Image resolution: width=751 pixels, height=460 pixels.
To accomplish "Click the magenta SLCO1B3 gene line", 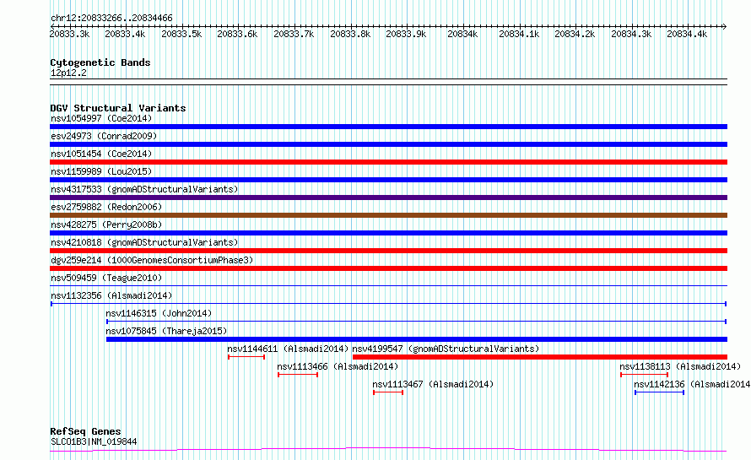I will pos(388,450).
